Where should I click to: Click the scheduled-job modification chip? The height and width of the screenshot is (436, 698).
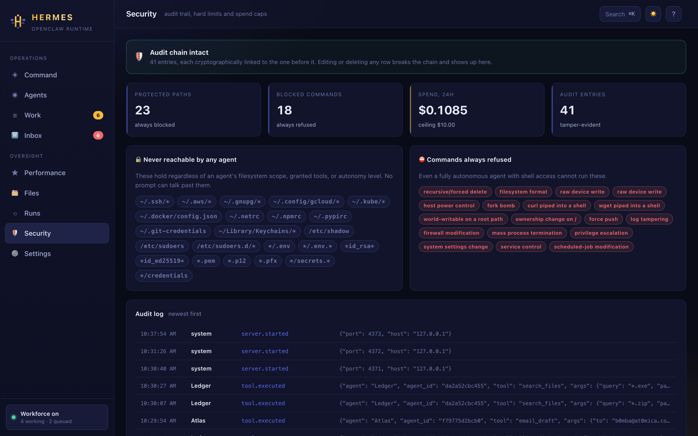(591, 247)
